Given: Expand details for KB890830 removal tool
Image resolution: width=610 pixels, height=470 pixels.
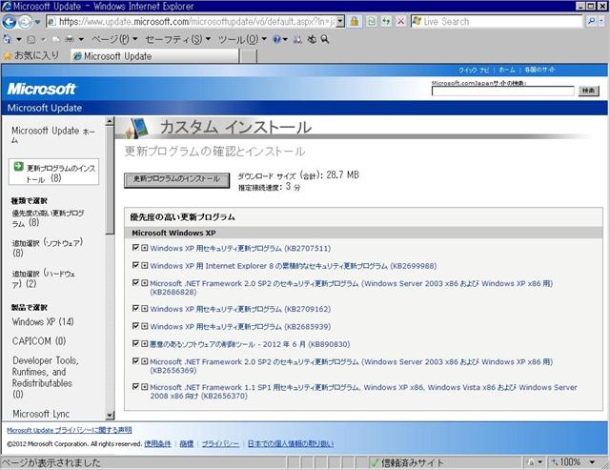Looking at the screenshot, I should [144, 343].
